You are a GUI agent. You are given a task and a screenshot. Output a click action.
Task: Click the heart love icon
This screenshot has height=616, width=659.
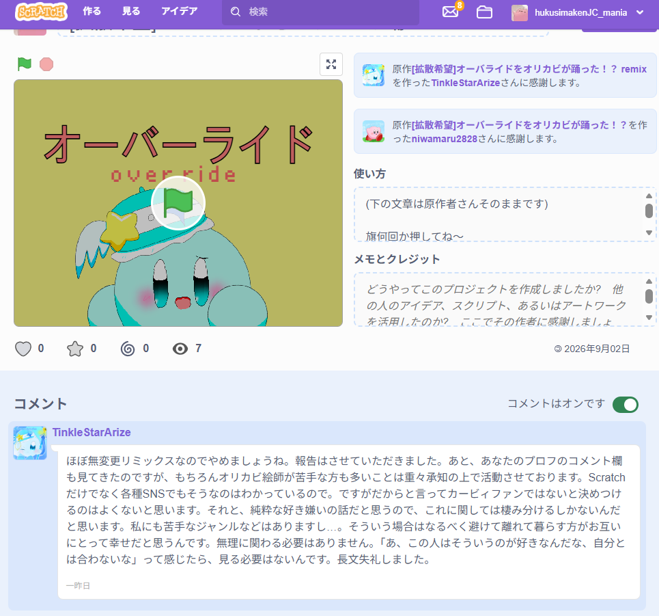tap(23, 349)
